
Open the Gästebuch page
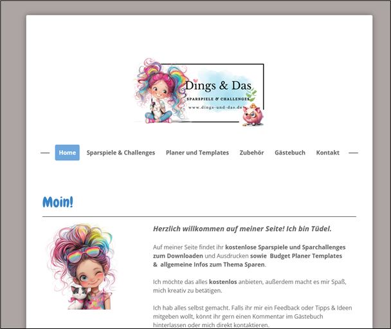point(290,153)
